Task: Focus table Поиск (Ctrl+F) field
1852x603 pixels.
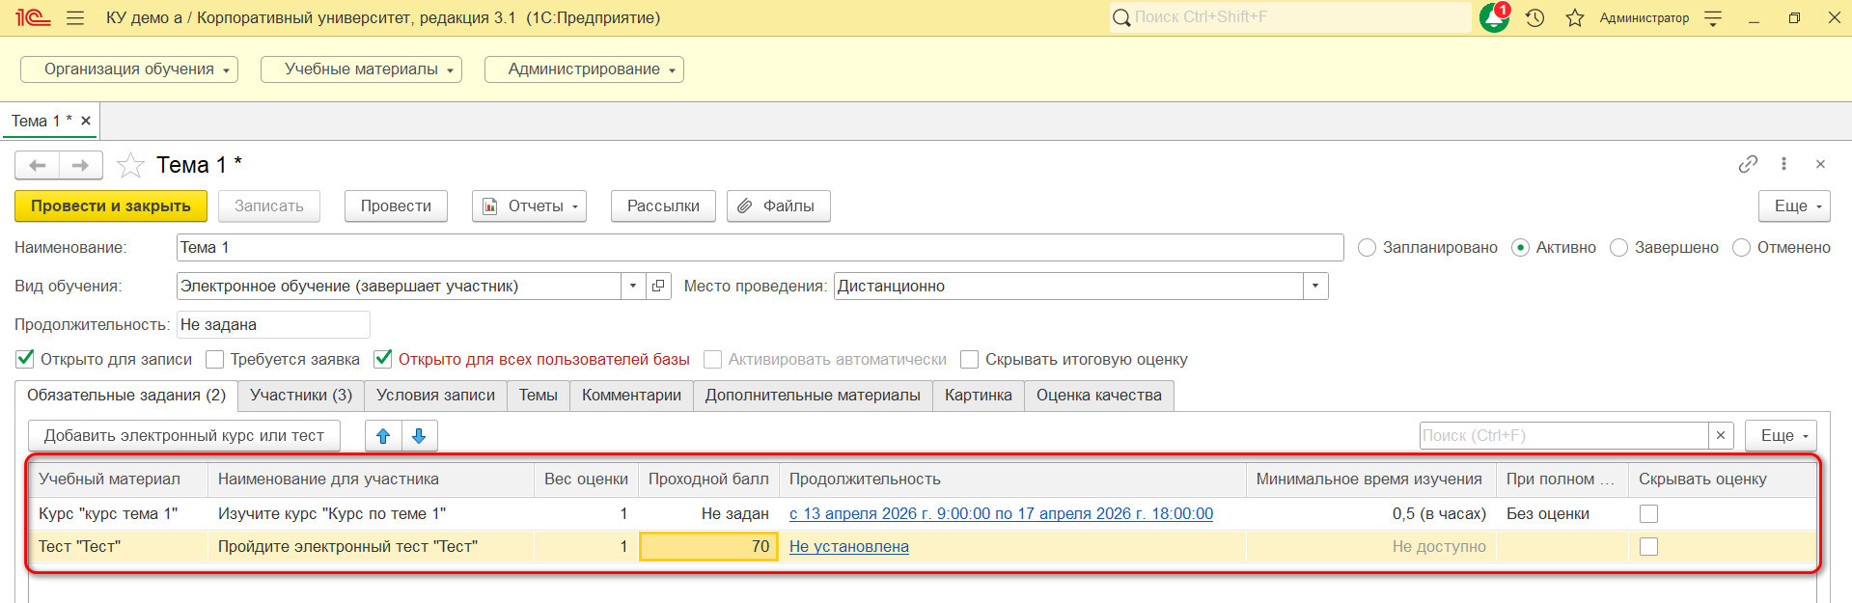Action: (x=1563, y=436)
